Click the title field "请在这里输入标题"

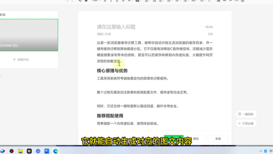click(x=116, y=27)
